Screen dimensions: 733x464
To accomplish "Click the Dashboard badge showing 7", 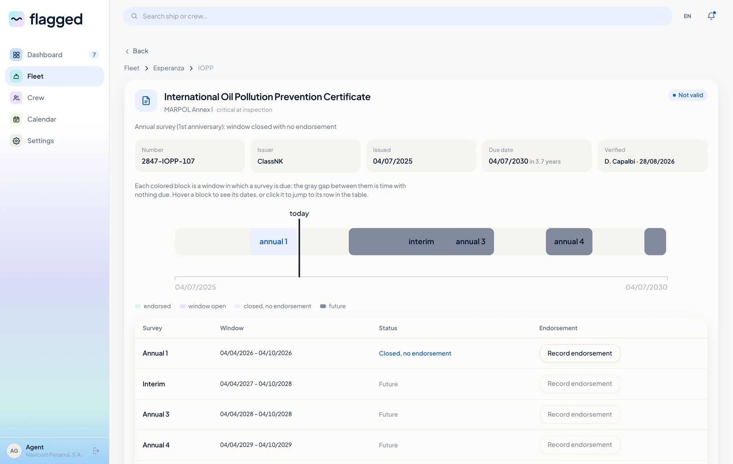I will coord(94,55).
